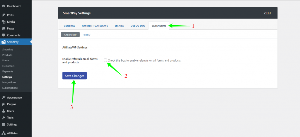Click the Dashboard gauge icon
The image size is (300, 137).
(4, 6)
